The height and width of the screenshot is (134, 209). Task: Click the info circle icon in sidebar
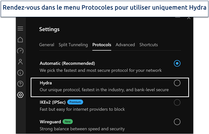point(20,73)
